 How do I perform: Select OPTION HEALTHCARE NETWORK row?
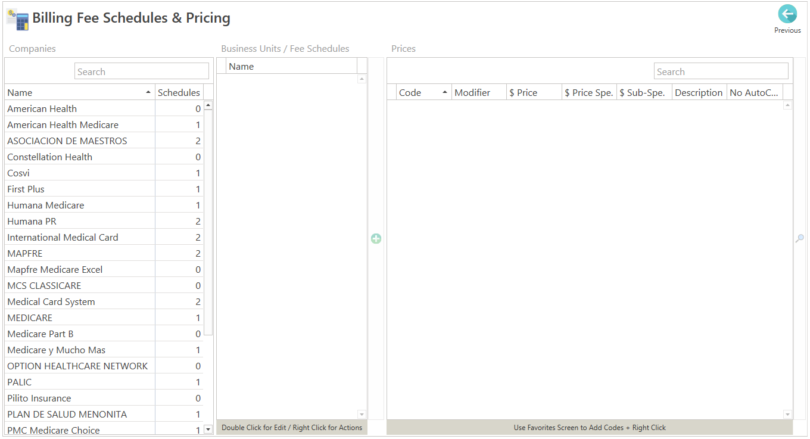click(x=104, y=366)
